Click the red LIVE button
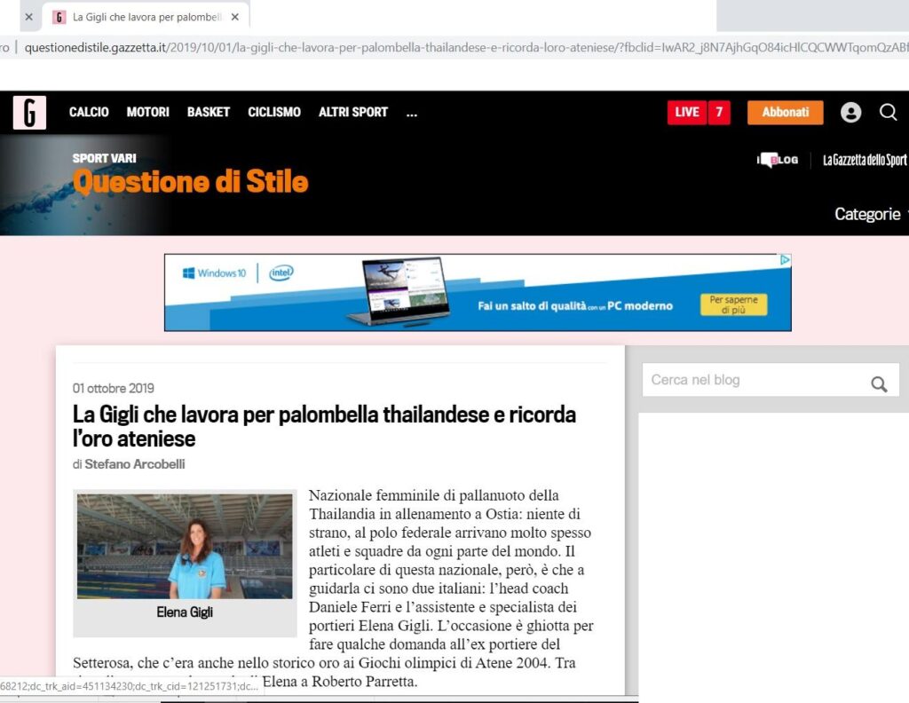 point(687,113)
